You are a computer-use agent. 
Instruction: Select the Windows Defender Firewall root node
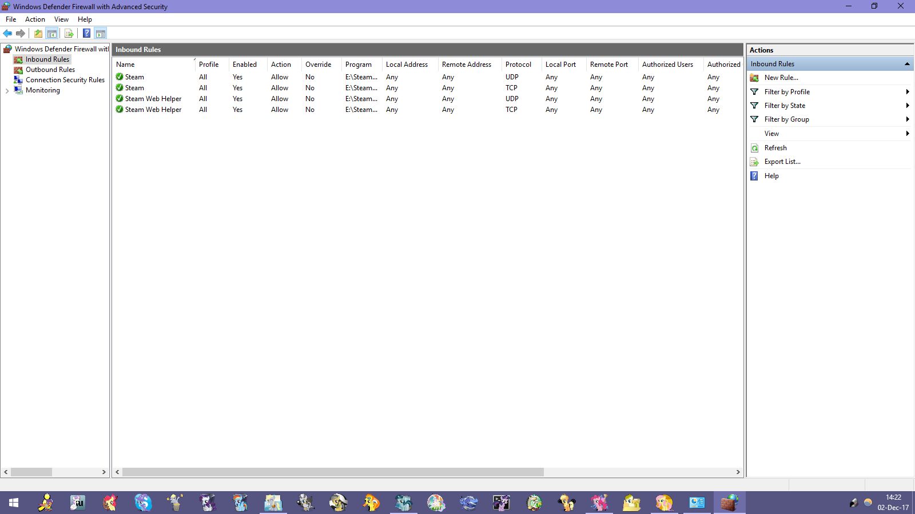click(x=61, y=49)
